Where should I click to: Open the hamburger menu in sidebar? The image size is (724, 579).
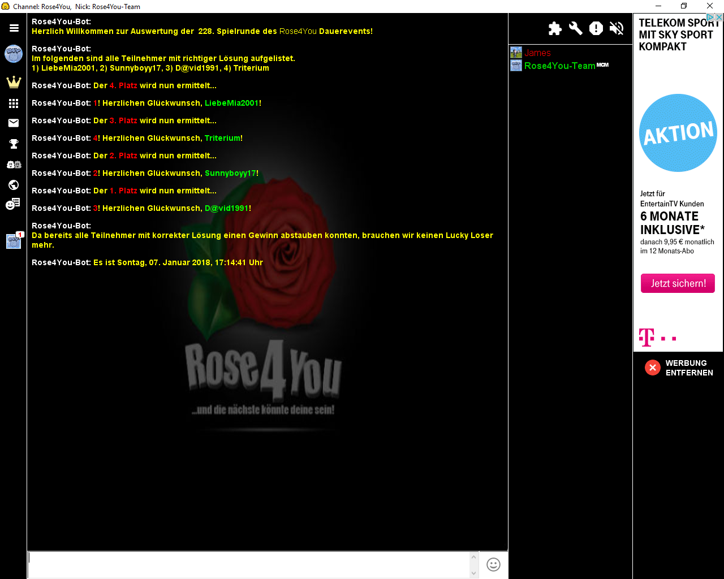coord(14,28)
